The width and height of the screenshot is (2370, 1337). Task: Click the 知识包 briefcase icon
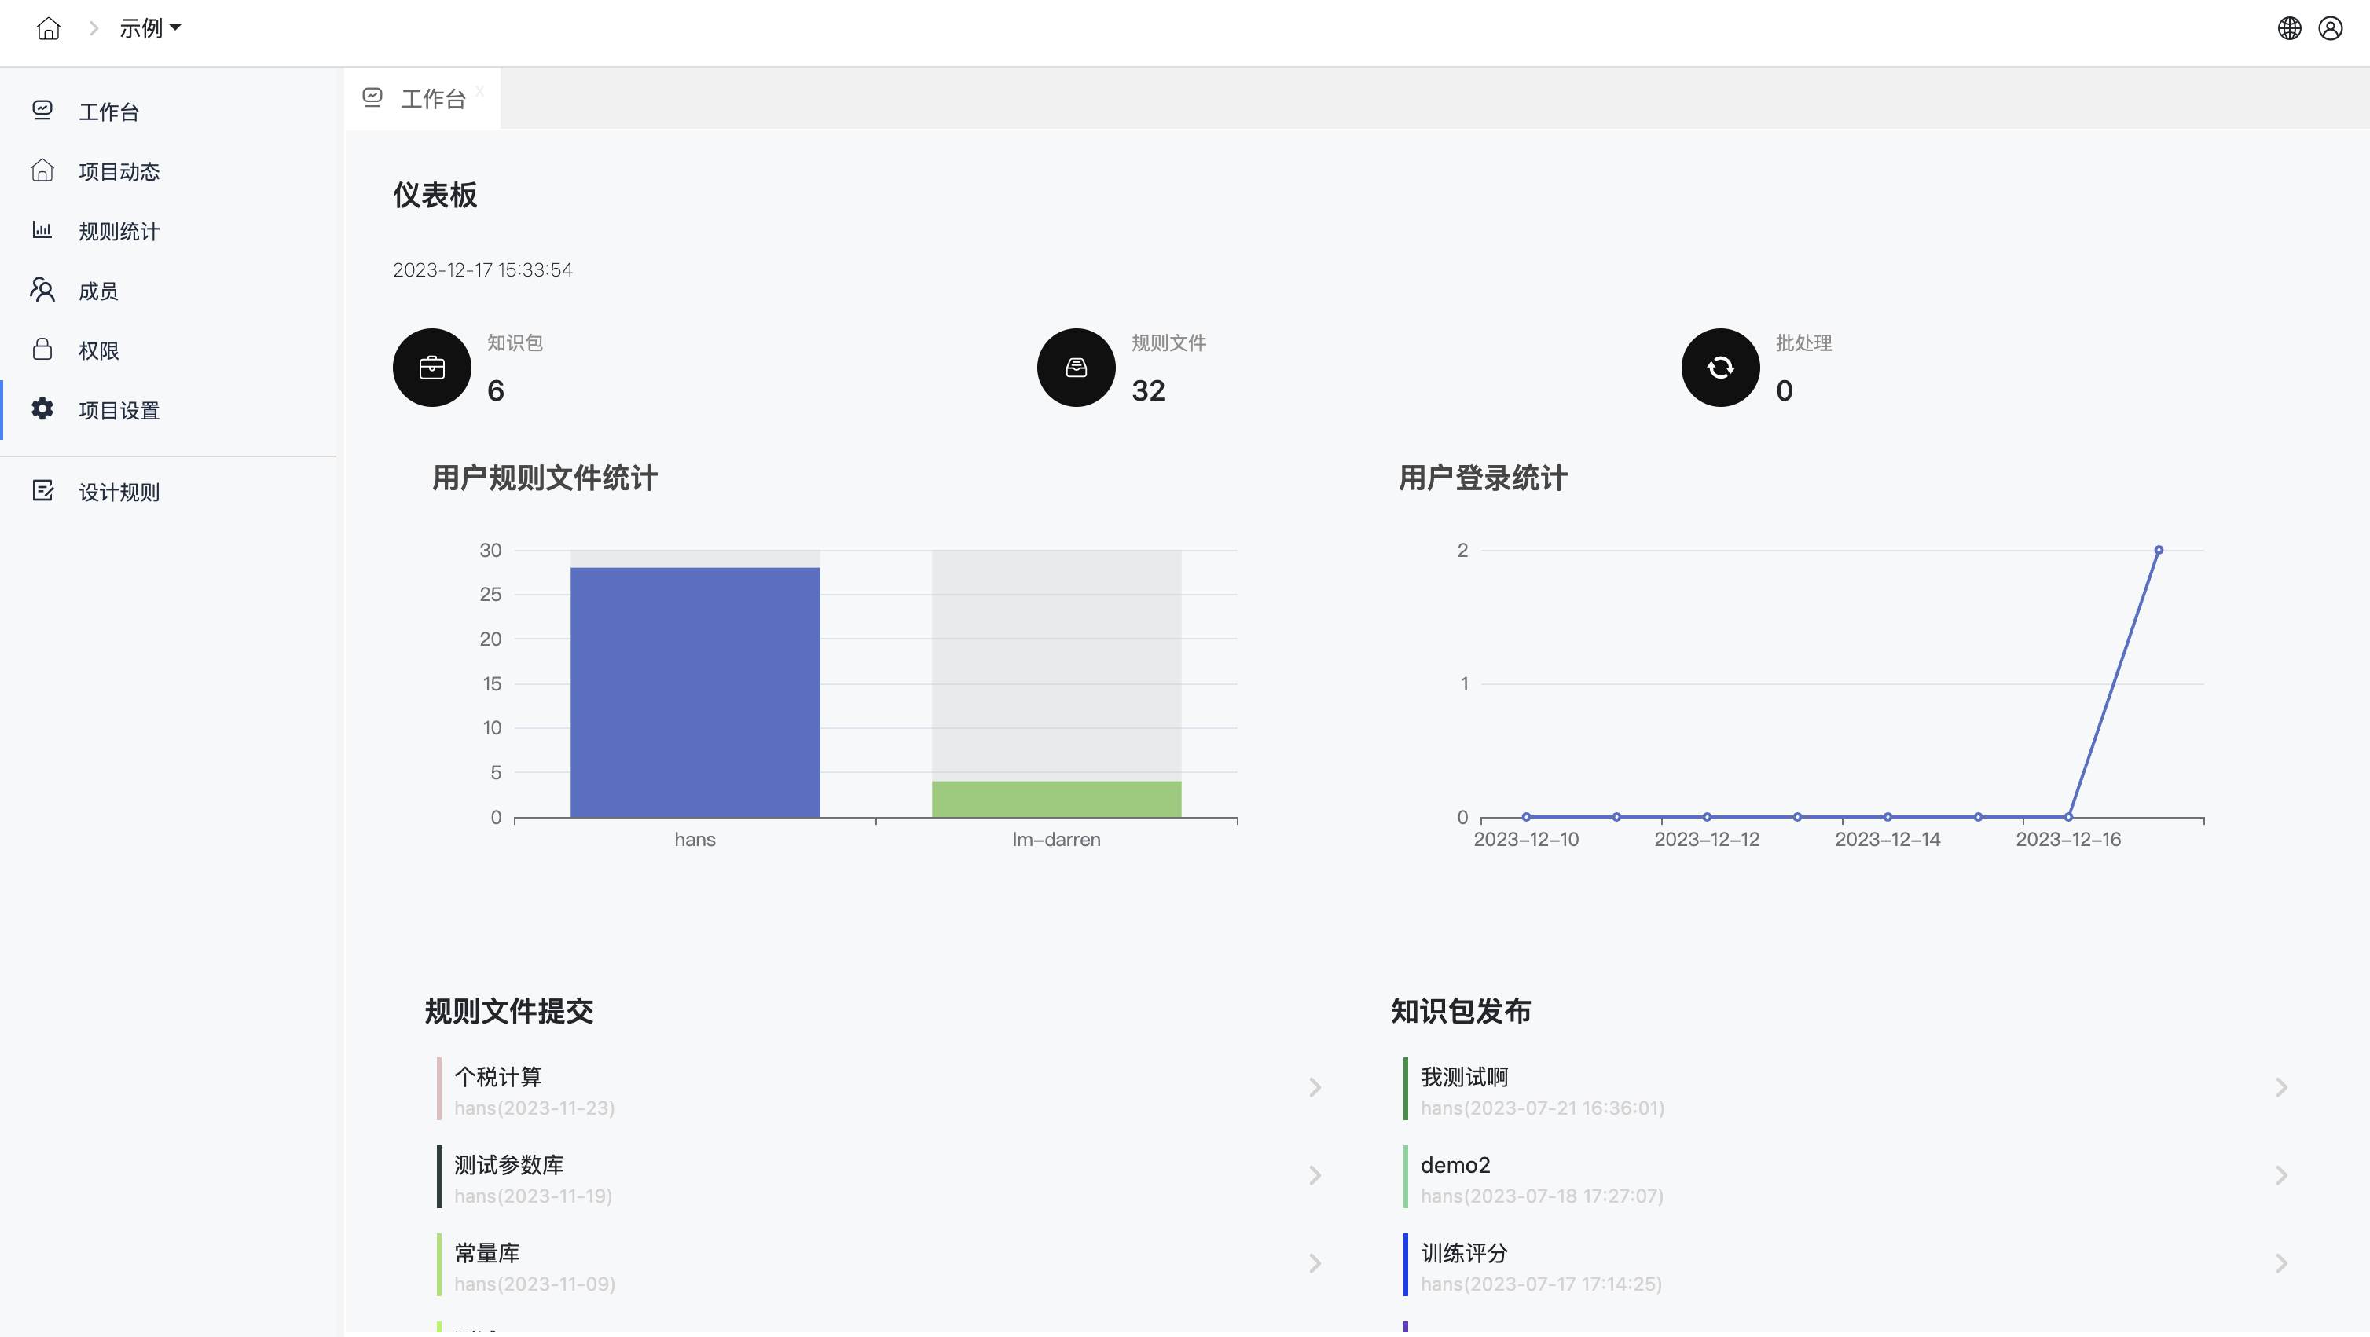(x=431, y=368)
